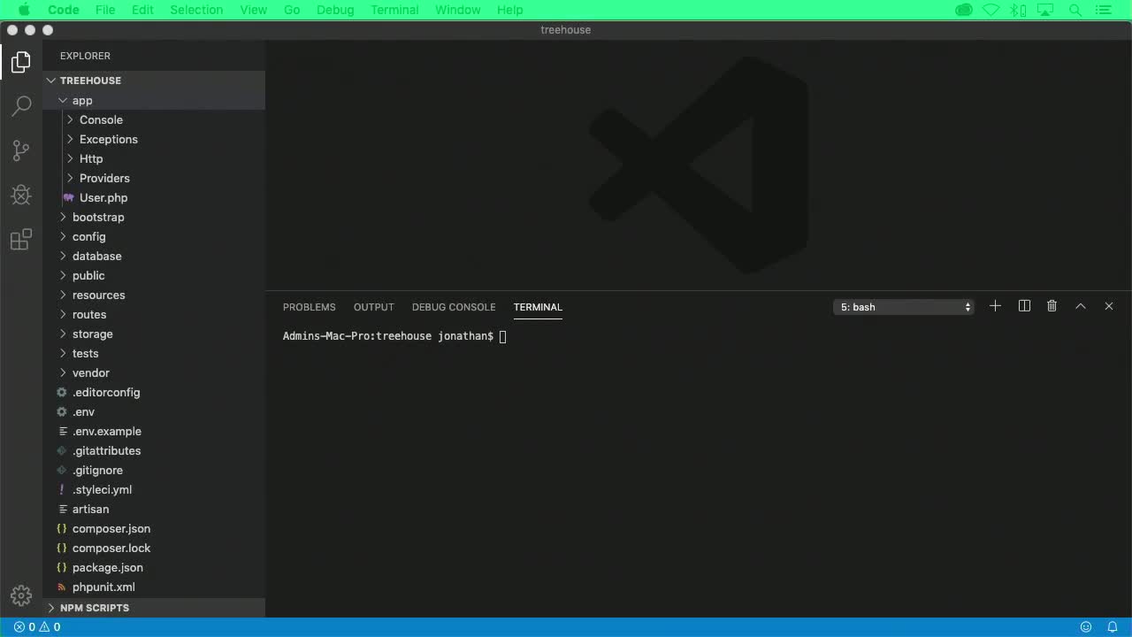Screen dimensions: 1132x637
Task: Open the Selection menu
Action: point(196,10)
